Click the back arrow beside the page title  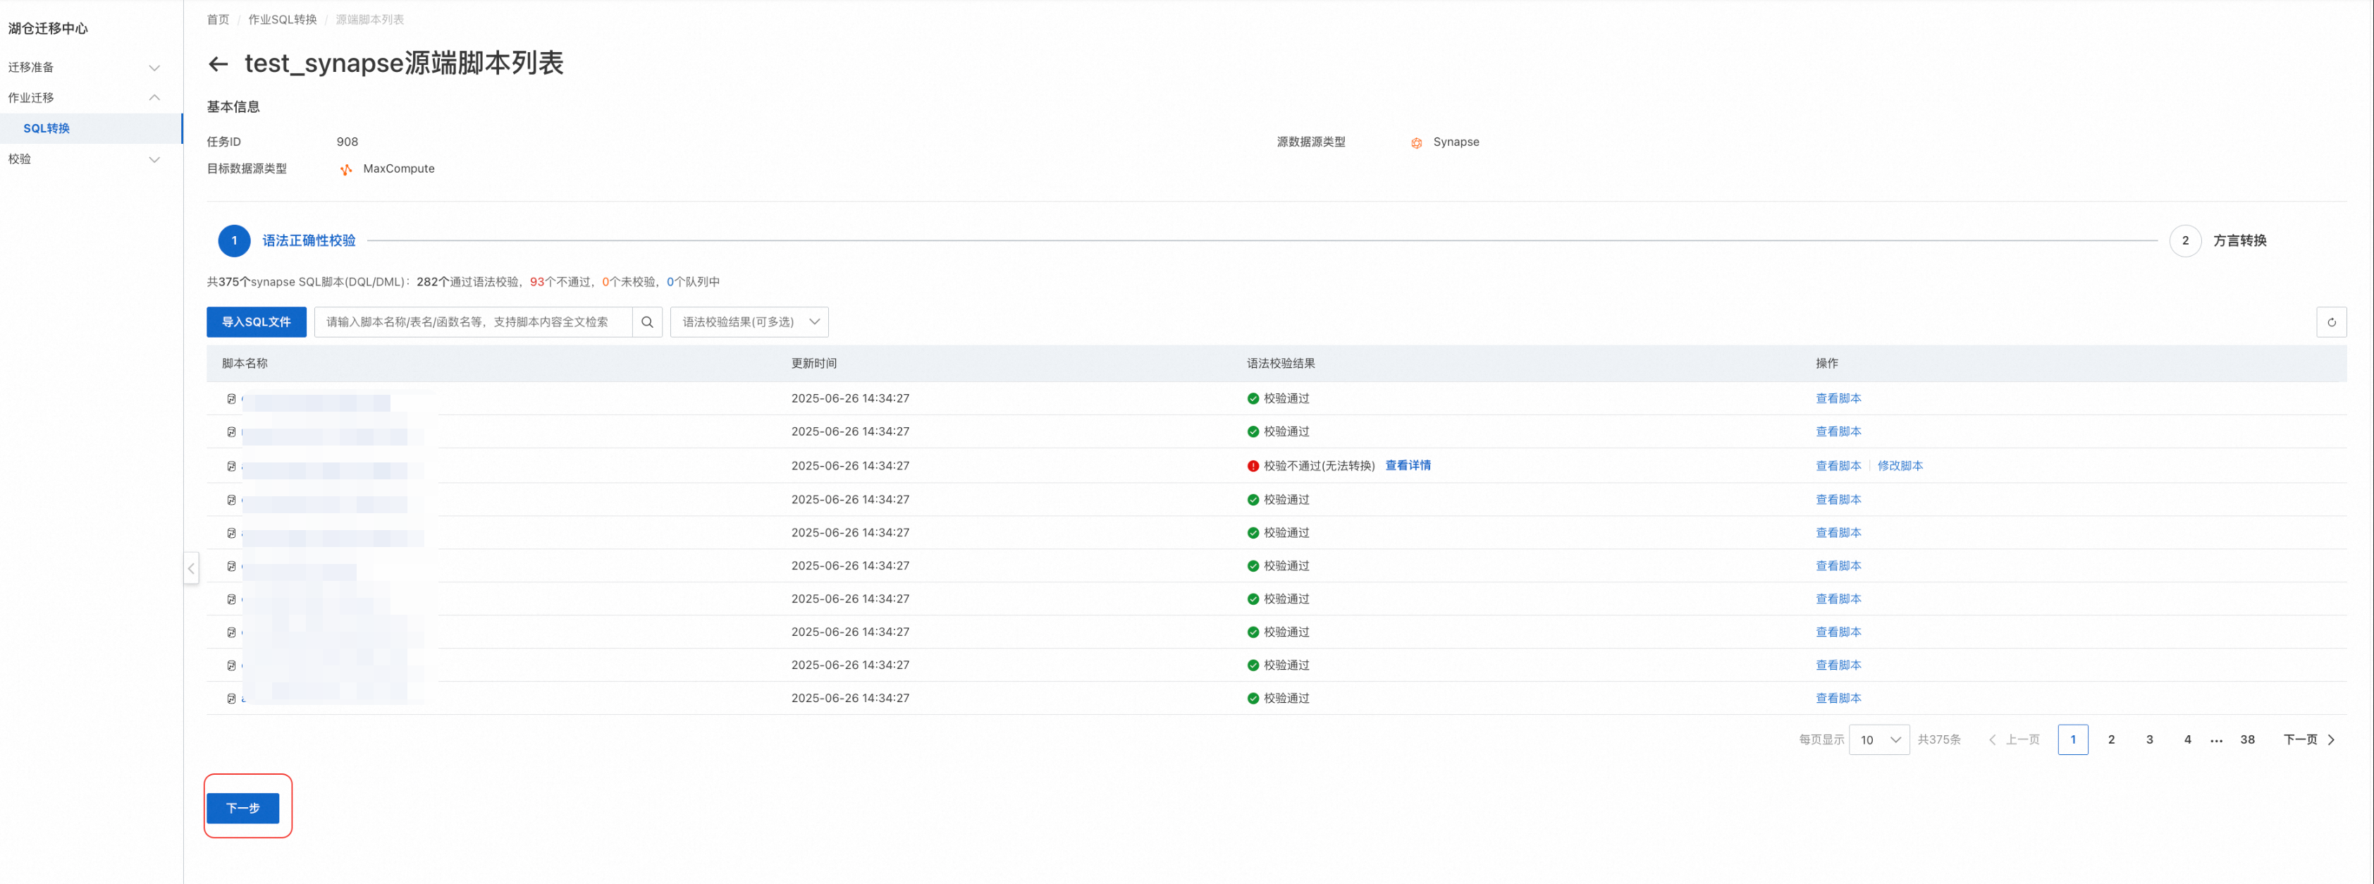[218, 63]
